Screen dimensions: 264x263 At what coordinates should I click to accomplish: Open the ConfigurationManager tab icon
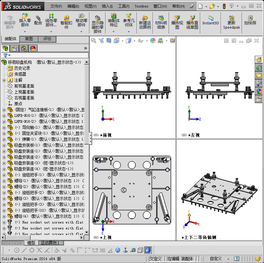point(24,48)
